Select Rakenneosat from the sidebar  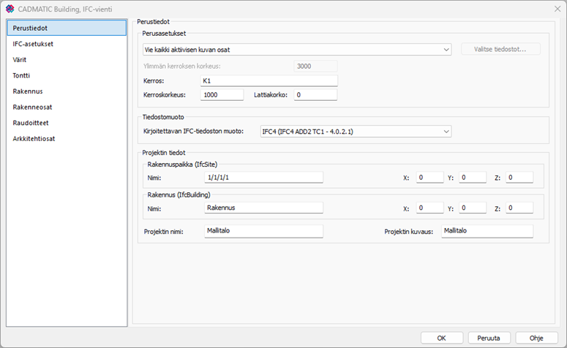coord(31,107)
